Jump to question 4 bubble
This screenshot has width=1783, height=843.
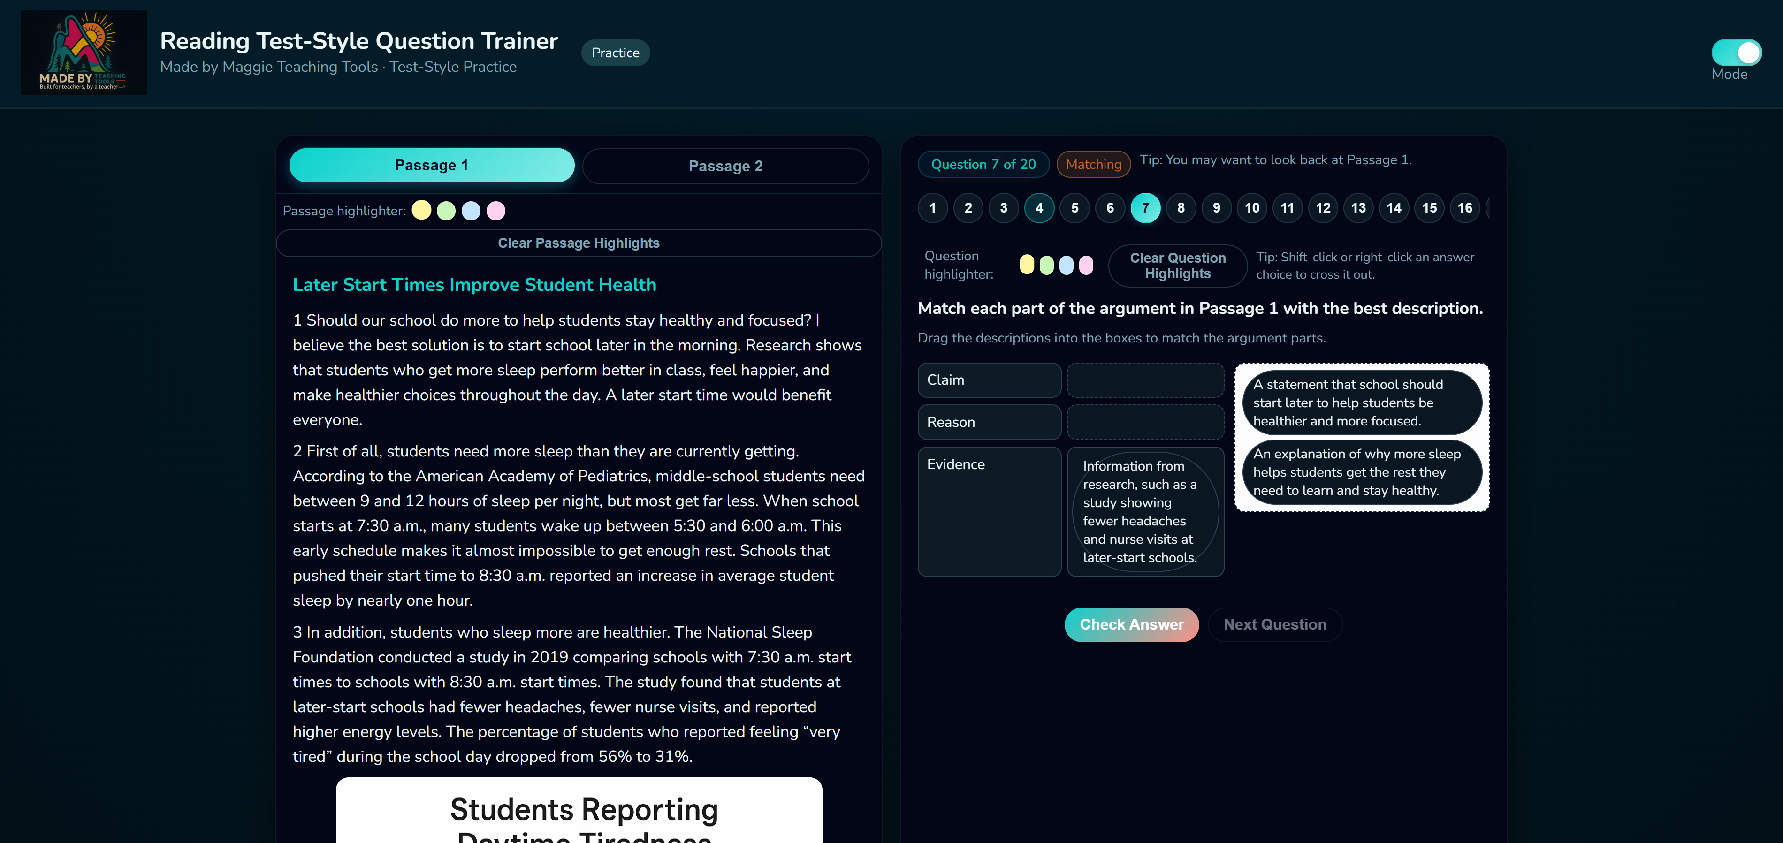[x=1038, y=208]
